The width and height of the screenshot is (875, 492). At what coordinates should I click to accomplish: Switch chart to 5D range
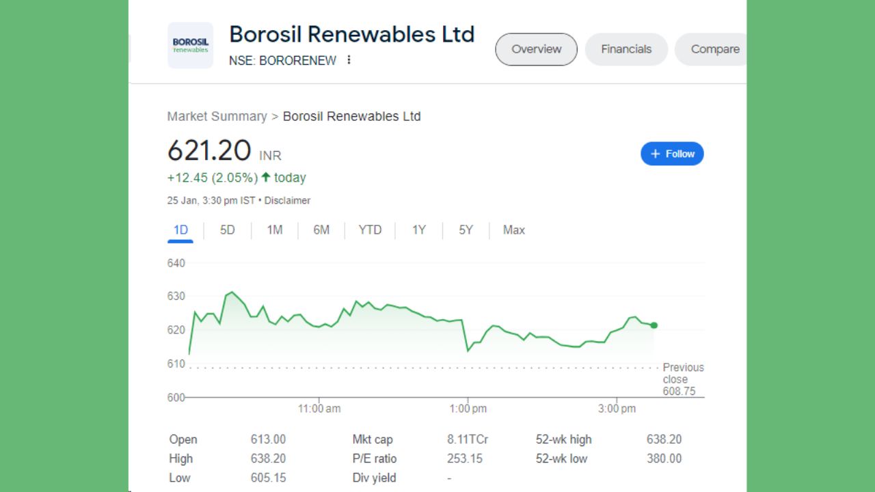tap(228, 230)
